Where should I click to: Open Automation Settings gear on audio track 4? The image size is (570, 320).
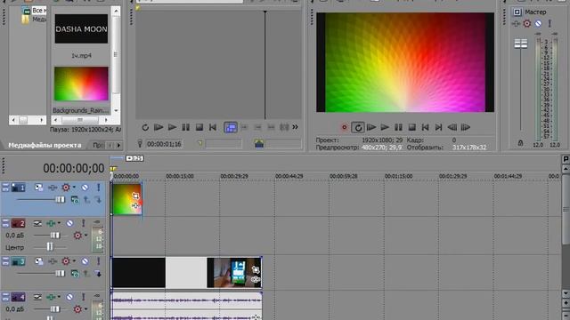point(77,309)
